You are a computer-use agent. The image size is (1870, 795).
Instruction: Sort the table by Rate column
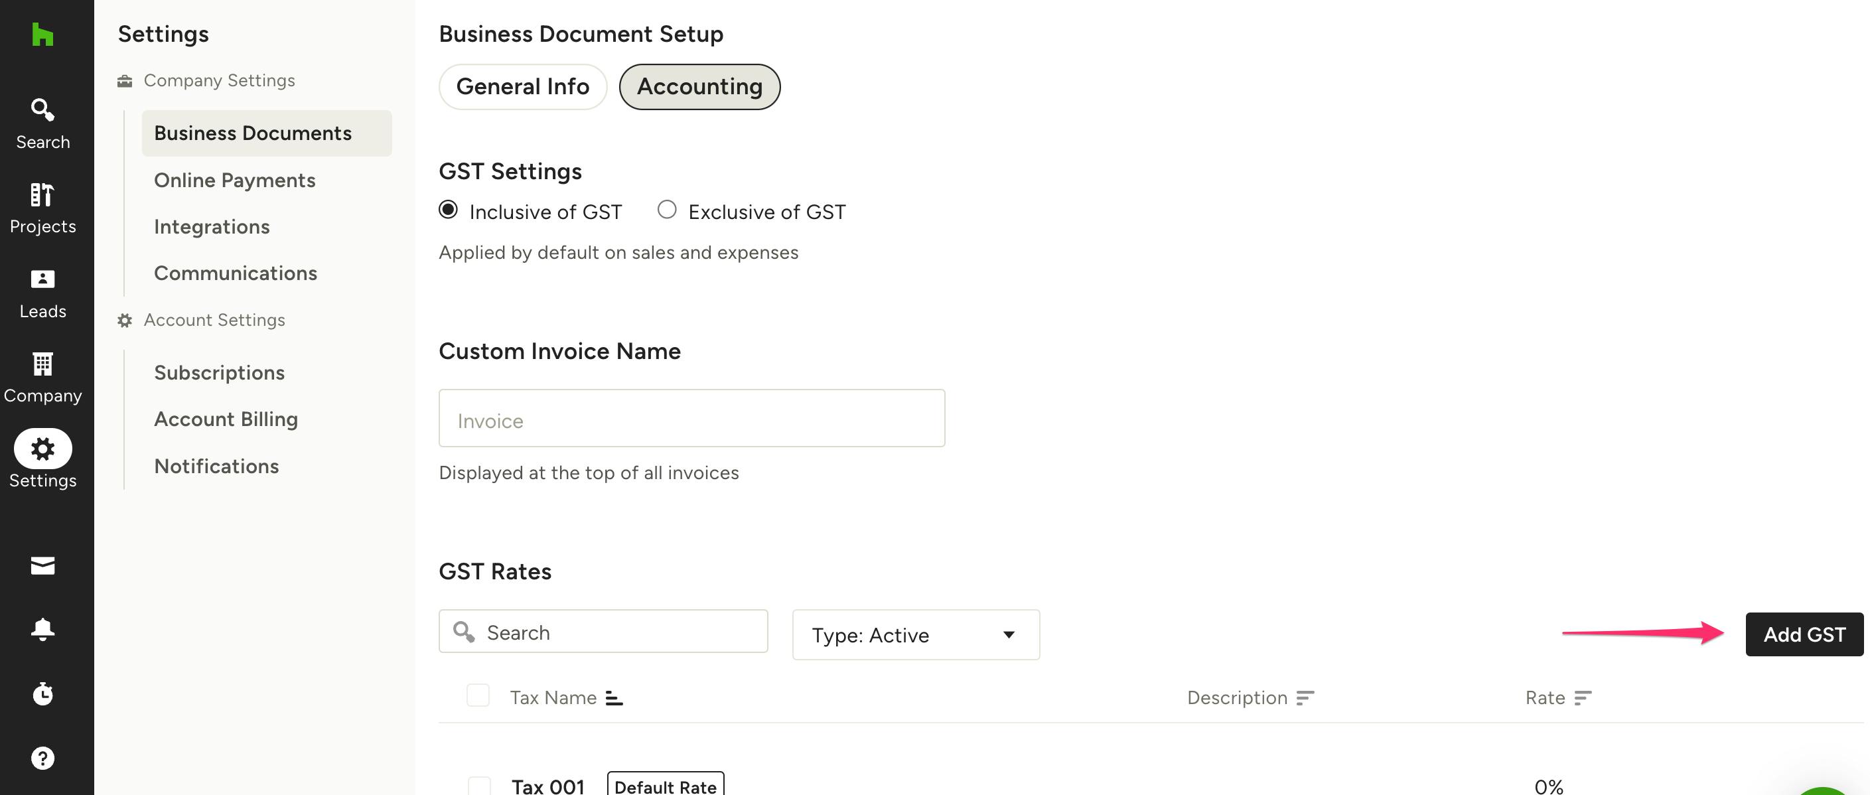pos(1583,697)
